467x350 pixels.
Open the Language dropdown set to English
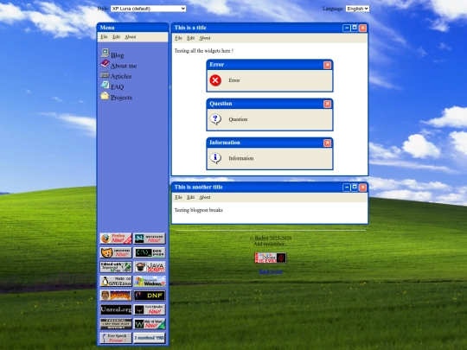tap(357, 9)
